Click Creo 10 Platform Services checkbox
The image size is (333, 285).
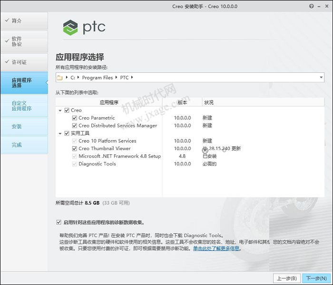point(75,141)
